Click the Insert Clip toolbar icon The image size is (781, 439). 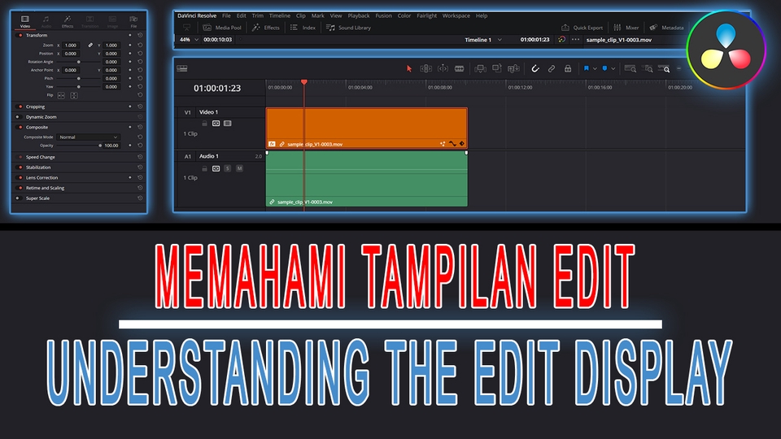[480, 68]
